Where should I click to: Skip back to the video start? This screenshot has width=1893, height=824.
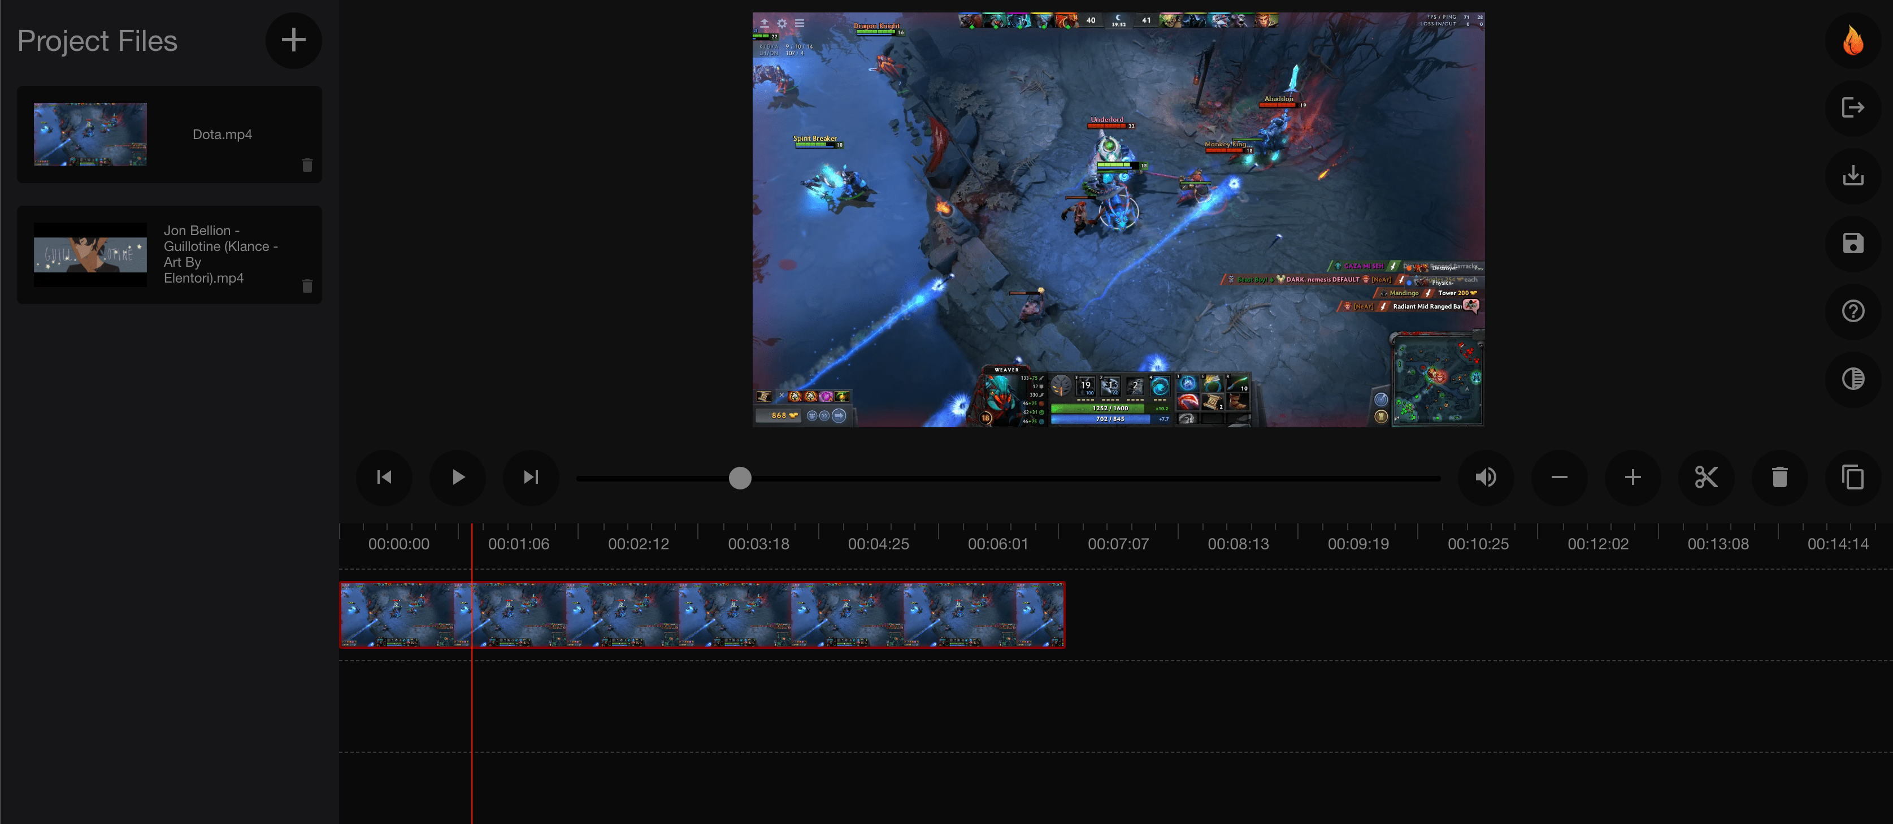click(384, 478)
